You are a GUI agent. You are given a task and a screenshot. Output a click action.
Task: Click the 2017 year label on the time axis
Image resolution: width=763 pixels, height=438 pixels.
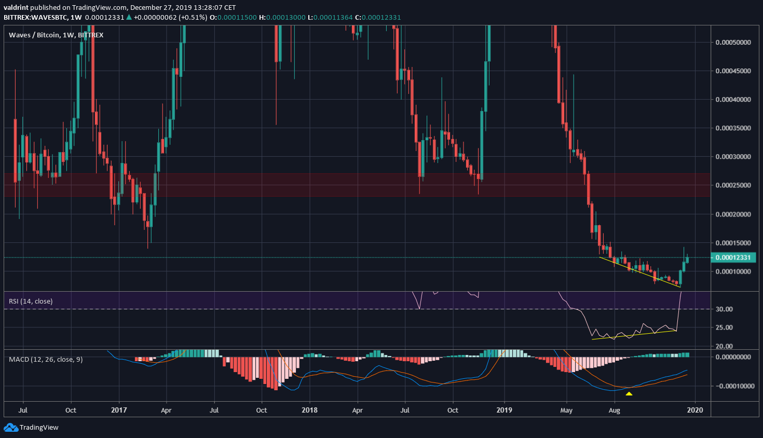click(118, 410)
